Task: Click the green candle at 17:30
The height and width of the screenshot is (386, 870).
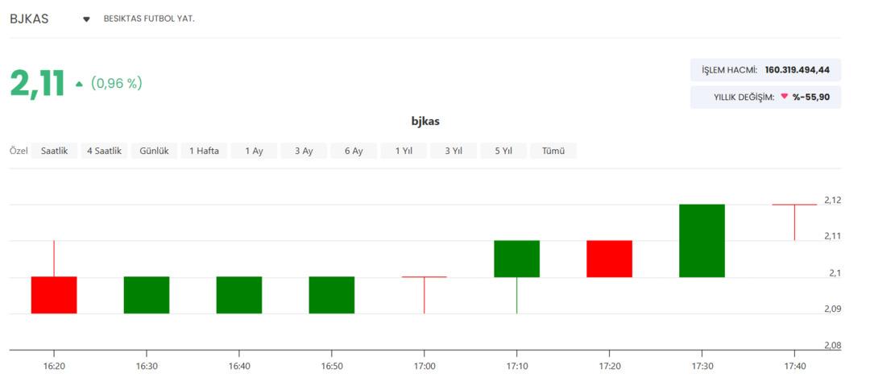Action: click(x=702, y=240)
